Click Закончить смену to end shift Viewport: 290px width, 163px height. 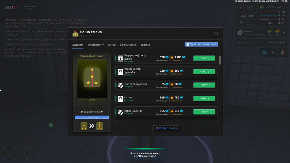166,128
